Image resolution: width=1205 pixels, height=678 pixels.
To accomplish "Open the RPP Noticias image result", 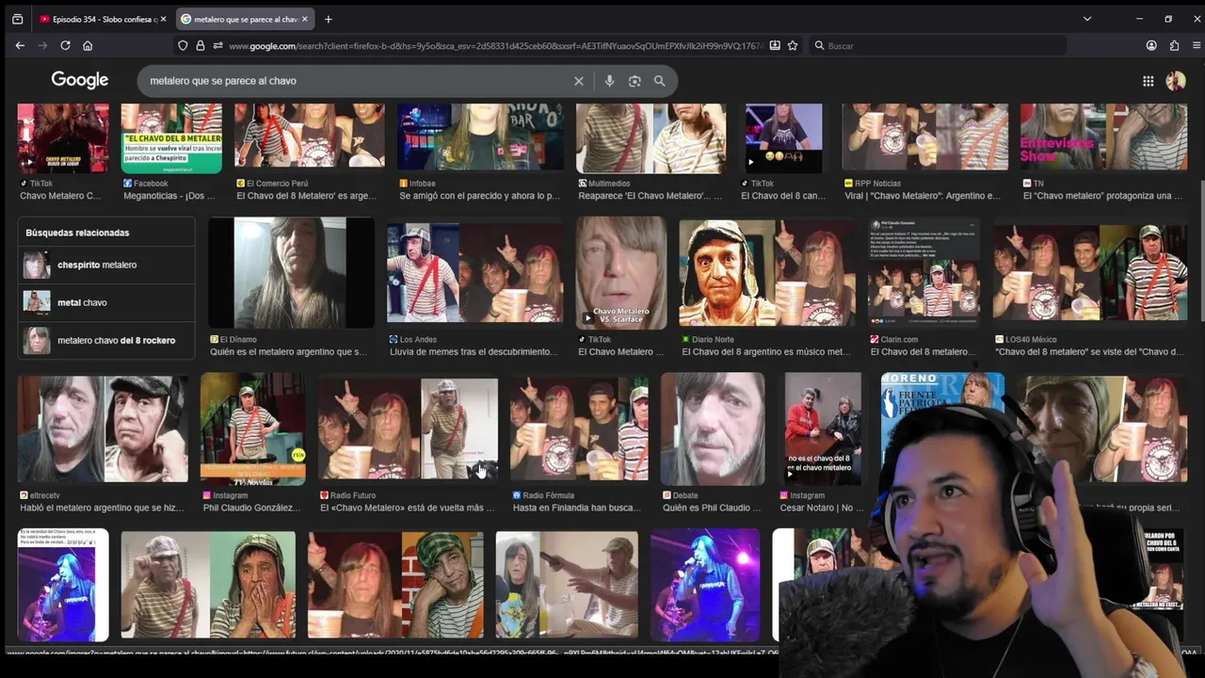I will tap(925, 138).
